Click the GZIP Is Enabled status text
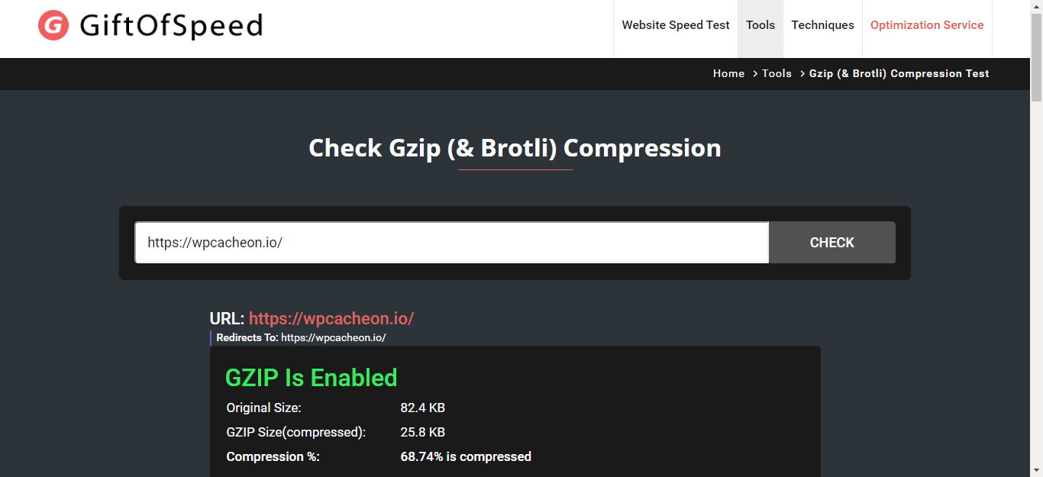The image size is (1043, 477). [x=312, y=378]
